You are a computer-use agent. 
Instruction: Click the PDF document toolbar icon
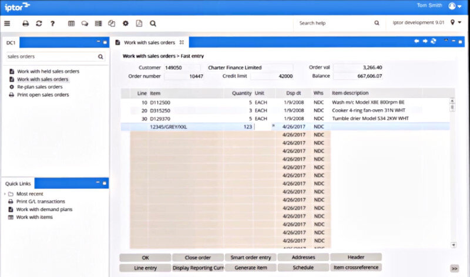click(139, 23)
